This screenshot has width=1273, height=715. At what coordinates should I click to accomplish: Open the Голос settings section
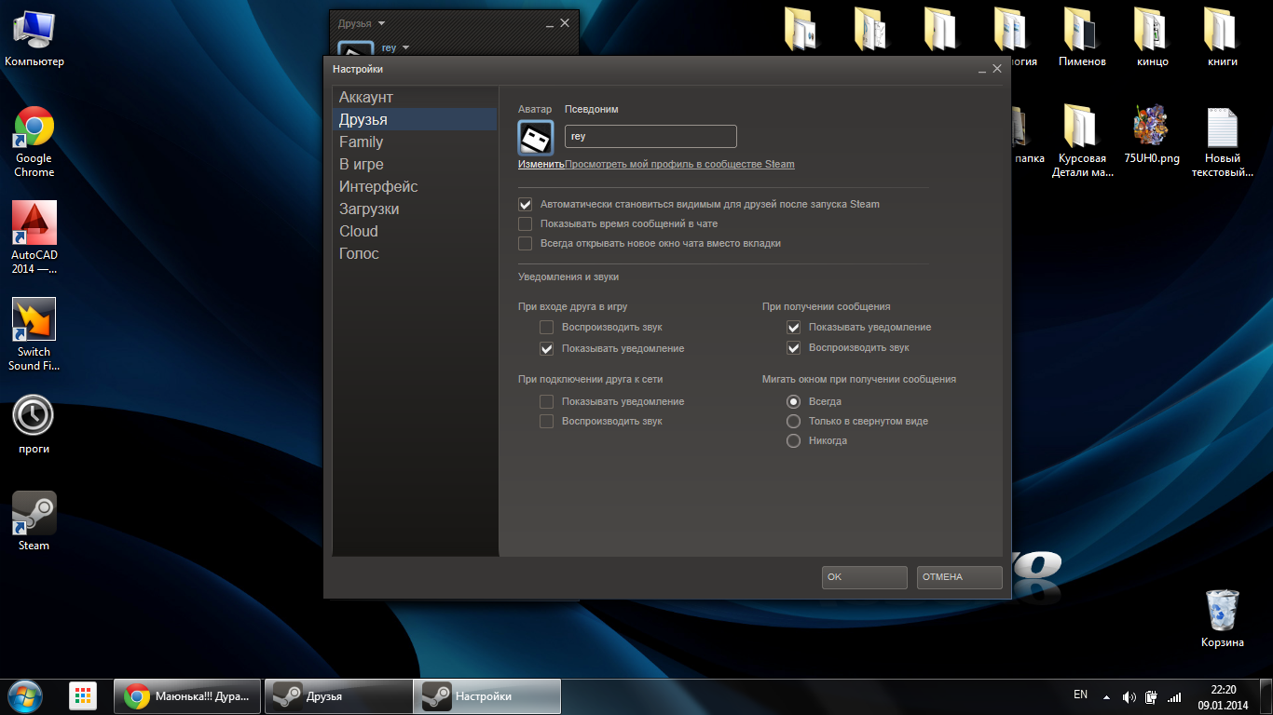pyautogui.click(x=415, y=253)
